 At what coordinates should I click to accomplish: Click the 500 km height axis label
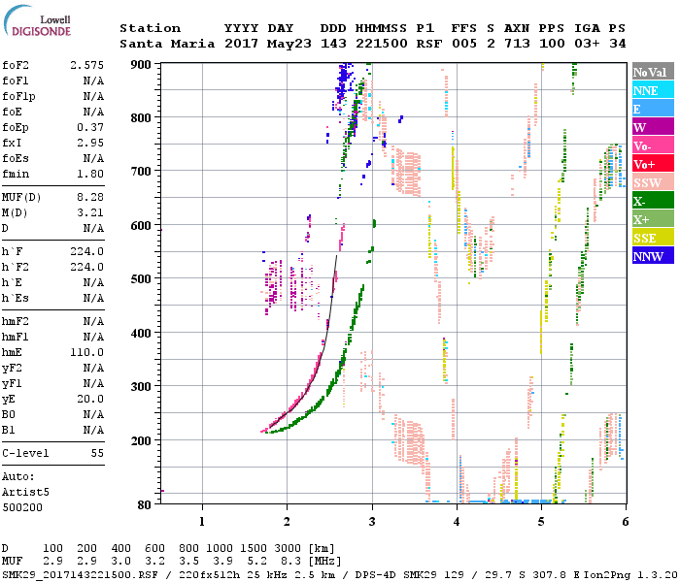[x=141, y=278]
